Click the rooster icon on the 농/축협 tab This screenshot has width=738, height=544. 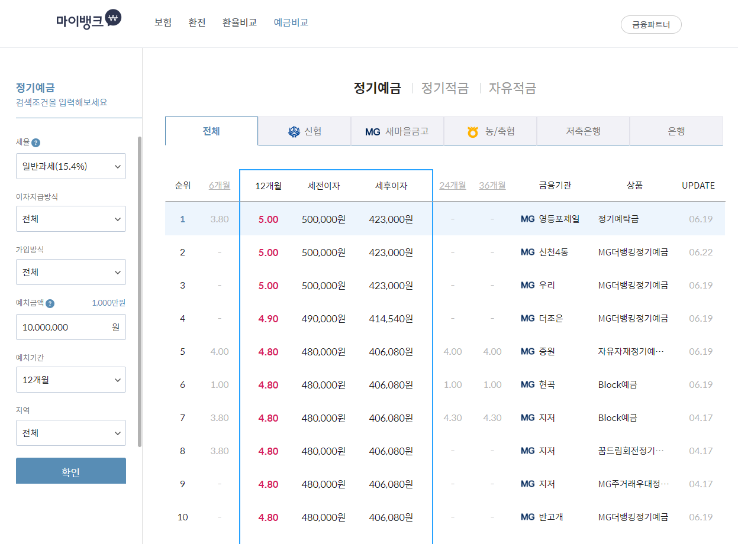tap(472, 132)
